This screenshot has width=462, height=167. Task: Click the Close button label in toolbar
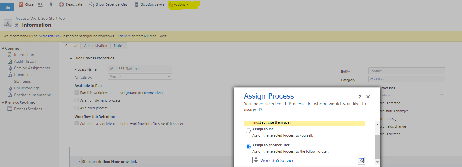pyautogui.click(x=29, y=4)
